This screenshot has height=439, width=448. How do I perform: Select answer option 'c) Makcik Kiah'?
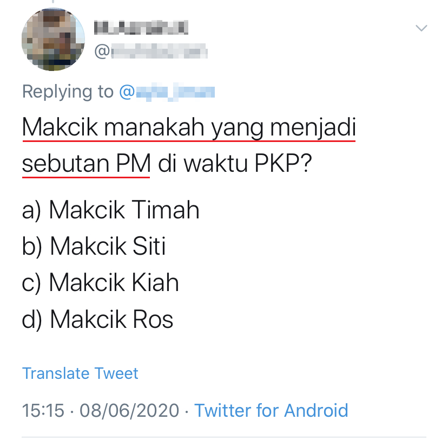(101, 283)
